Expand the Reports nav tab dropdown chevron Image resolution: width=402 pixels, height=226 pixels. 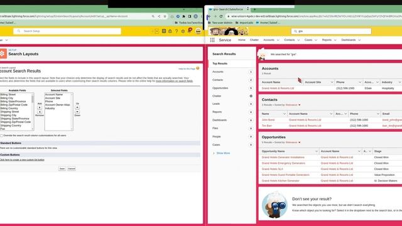(335, 40)
